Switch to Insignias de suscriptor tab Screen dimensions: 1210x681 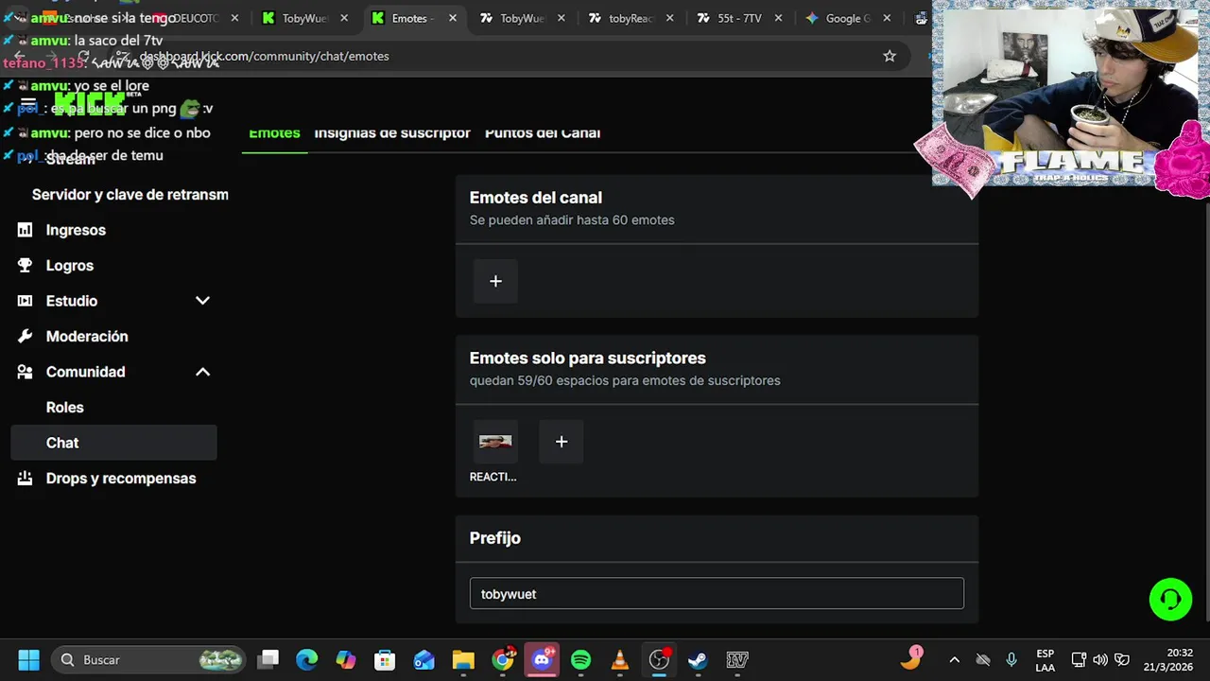click(392, 133)
